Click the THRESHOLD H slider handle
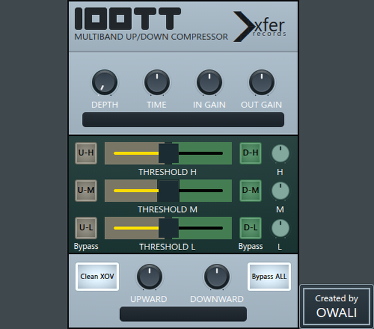 168,153
